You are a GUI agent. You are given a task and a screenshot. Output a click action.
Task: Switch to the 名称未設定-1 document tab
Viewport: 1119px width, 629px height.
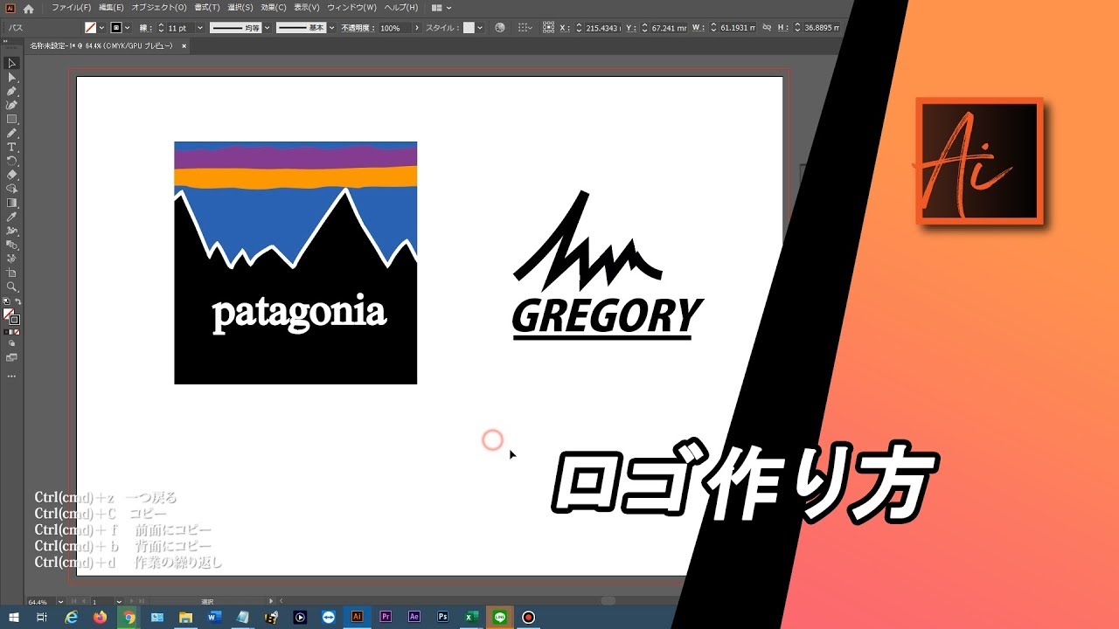click(101, 45)
